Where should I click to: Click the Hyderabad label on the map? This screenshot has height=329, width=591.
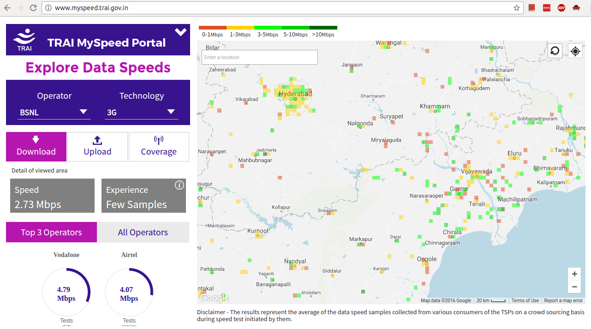click(x=296, y=94)
